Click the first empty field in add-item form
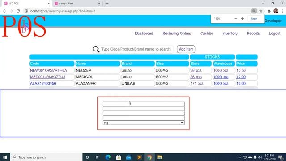Screen dimensions: 286x161 (x=143, y=104)
